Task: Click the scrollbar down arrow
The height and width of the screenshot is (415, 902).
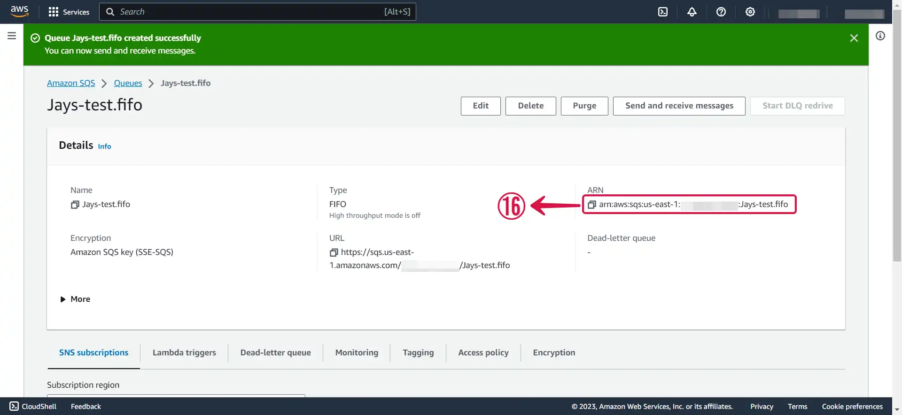Action: (x=897, y=410)
